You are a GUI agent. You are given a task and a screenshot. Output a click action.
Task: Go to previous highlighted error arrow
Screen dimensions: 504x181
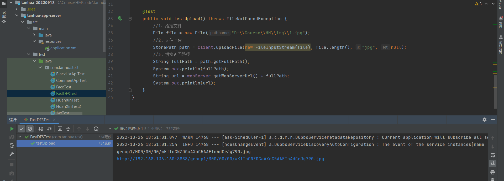(486, 4)
